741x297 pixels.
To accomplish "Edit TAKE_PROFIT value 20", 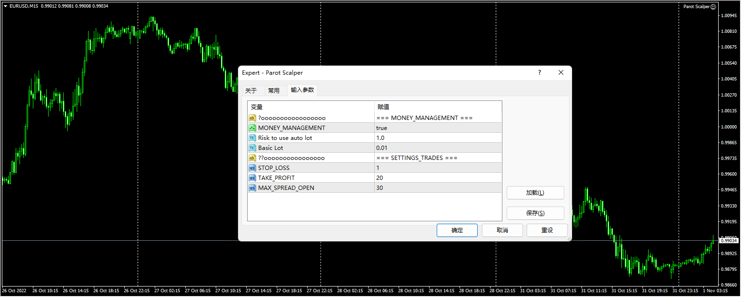I will [438, 178].
